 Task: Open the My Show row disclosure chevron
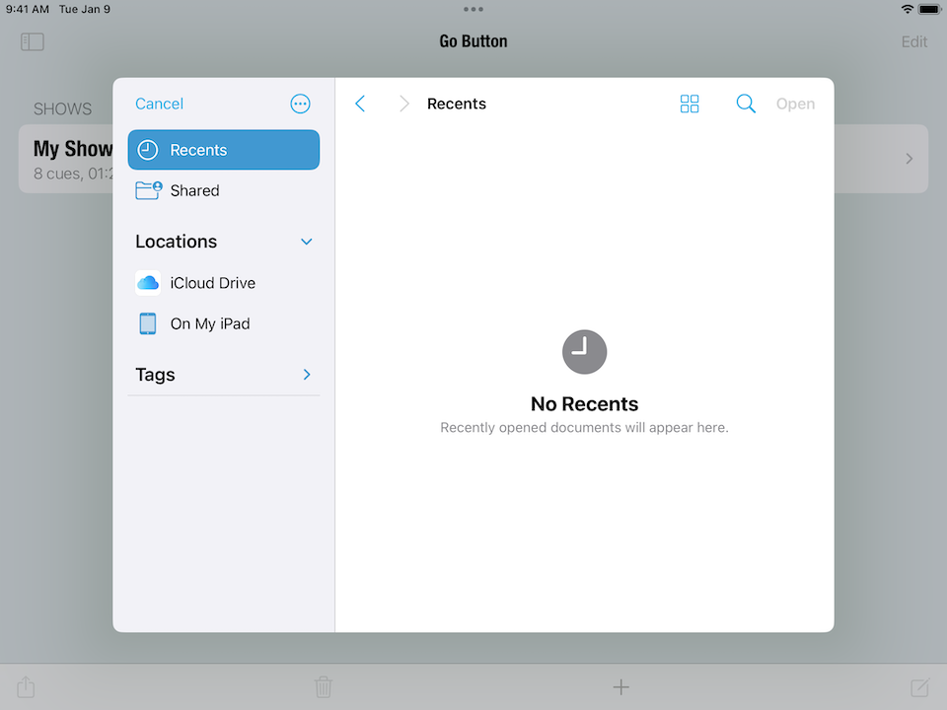click(x=909, y=159)
